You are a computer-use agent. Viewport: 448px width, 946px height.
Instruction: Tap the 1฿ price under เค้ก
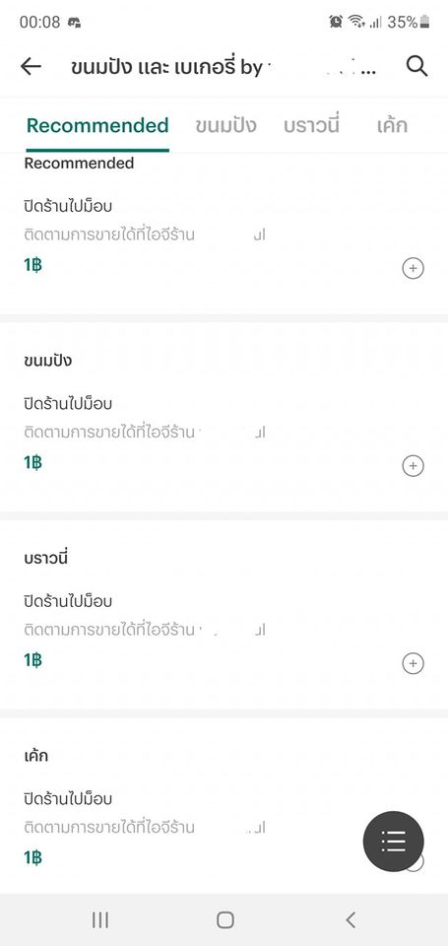pos(33,858)
